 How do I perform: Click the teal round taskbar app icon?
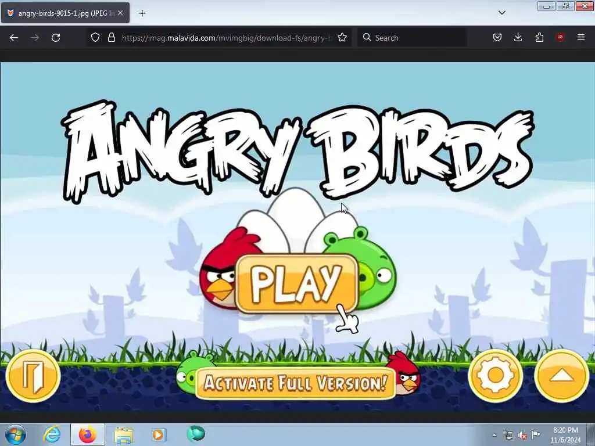(x=196, y=434)
